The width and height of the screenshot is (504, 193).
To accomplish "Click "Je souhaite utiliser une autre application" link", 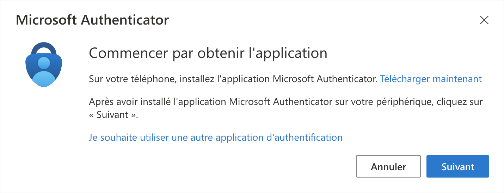I will coord(215,137).
